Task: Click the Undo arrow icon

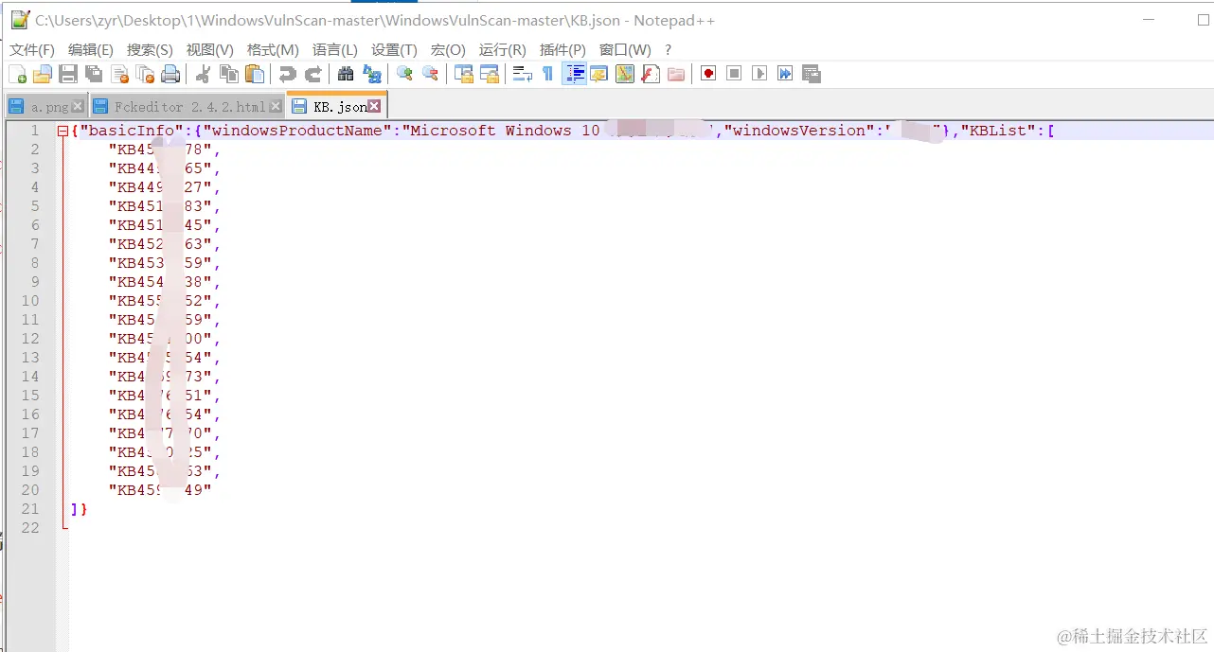Action: click(x=288, y=74)
